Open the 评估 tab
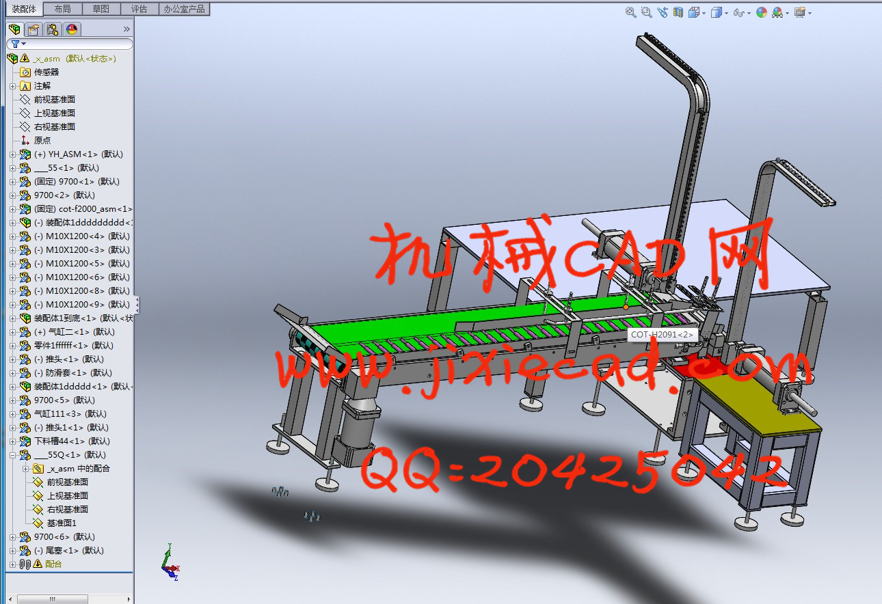 point(139,9)
